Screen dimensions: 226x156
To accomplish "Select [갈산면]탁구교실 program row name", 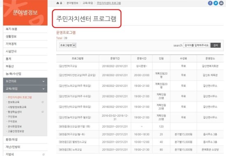I will (x=68, y=66).
